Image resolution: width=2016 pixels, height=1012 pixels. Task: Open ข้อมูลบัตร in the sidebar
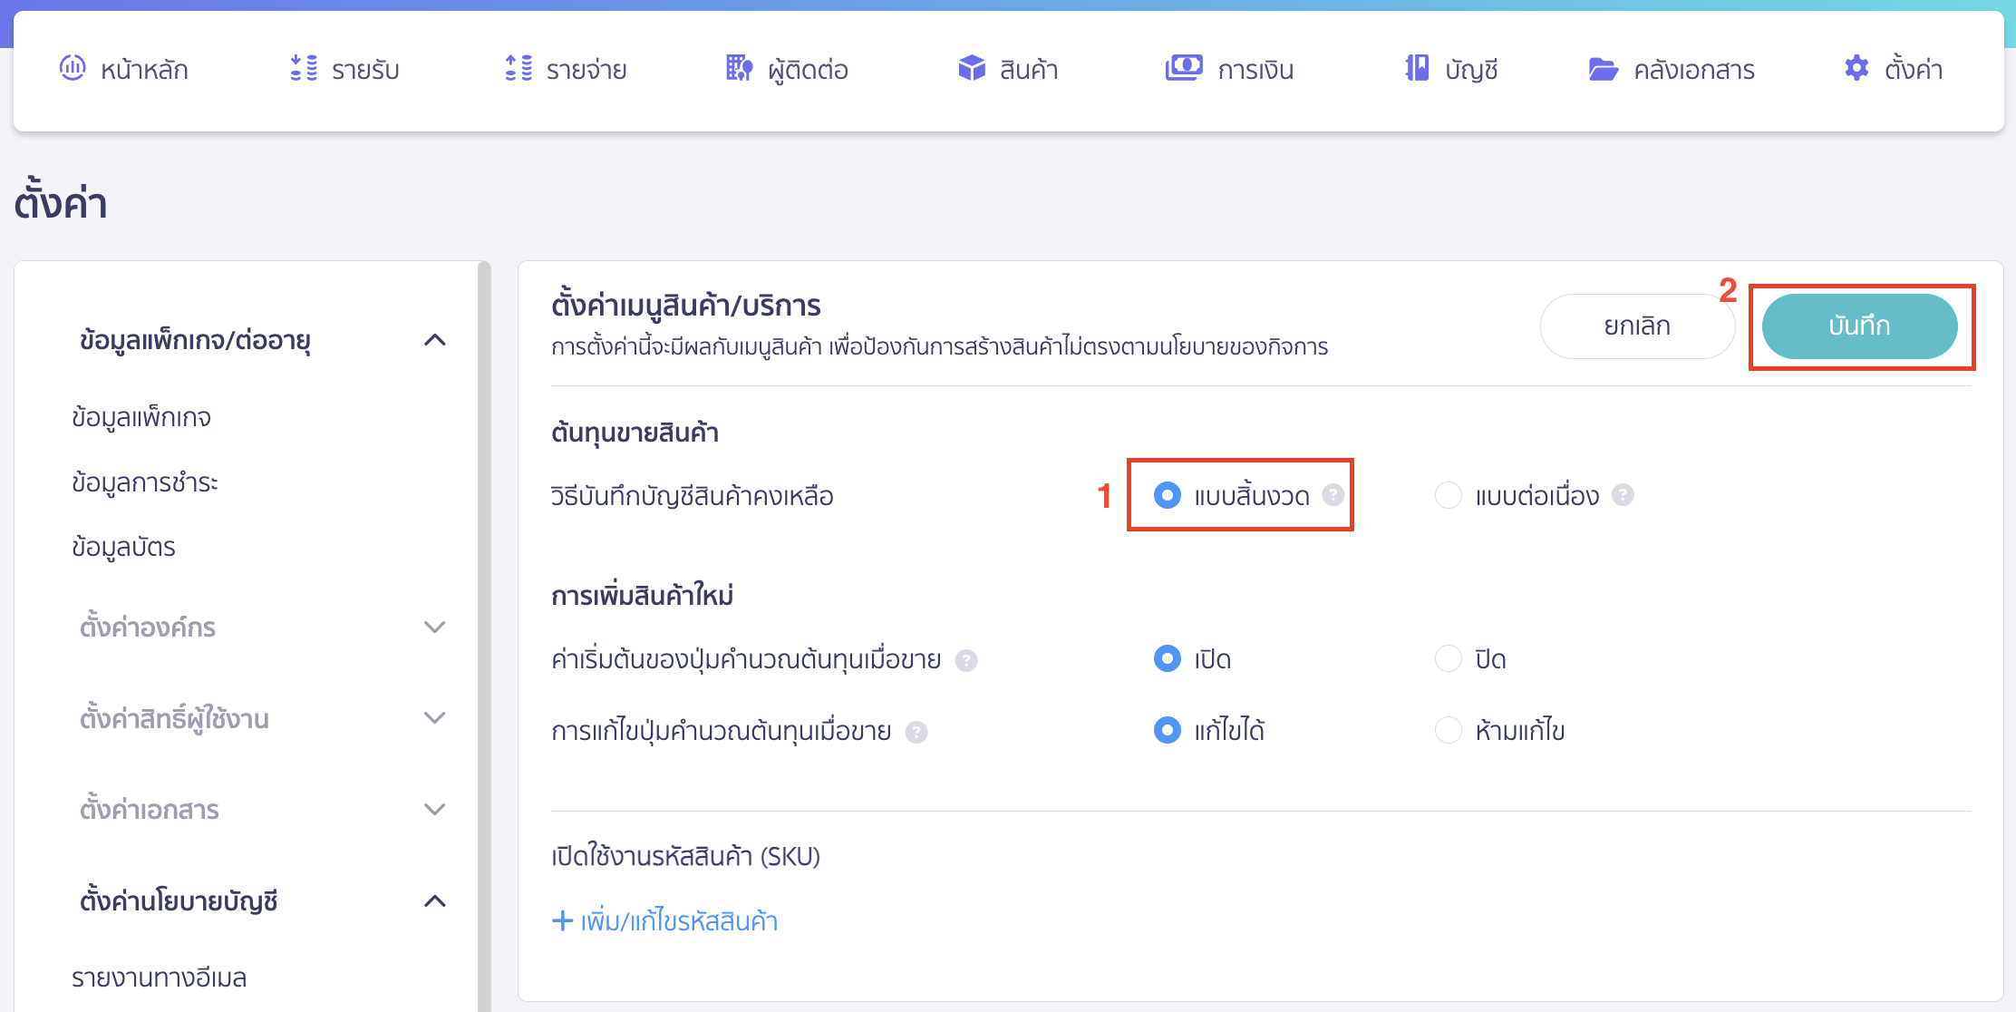(x=123, y=548)
